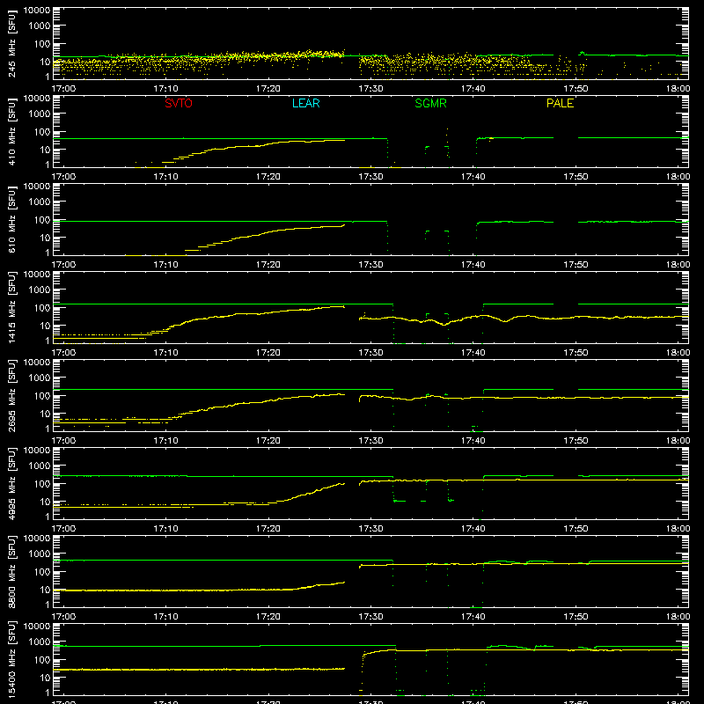The width and height of the screenshot is (704, 704).
Task: Select the 610 MHz [SFU] axis label
Action: [11, 220]
